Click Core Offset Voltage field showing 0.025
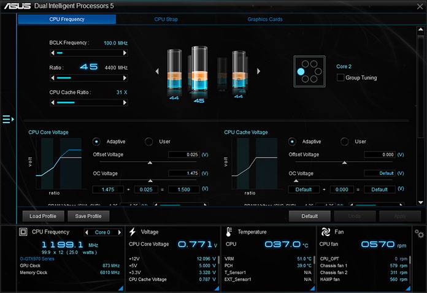The image size is (427, 293). 184,154
